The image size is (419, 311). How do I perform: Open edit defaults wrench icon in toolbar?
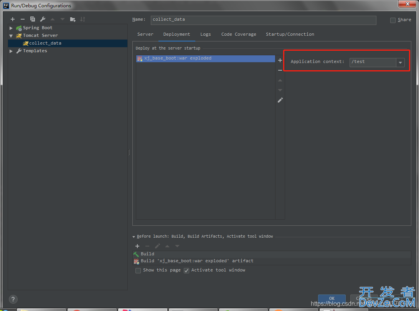click(x=43, y=19)
